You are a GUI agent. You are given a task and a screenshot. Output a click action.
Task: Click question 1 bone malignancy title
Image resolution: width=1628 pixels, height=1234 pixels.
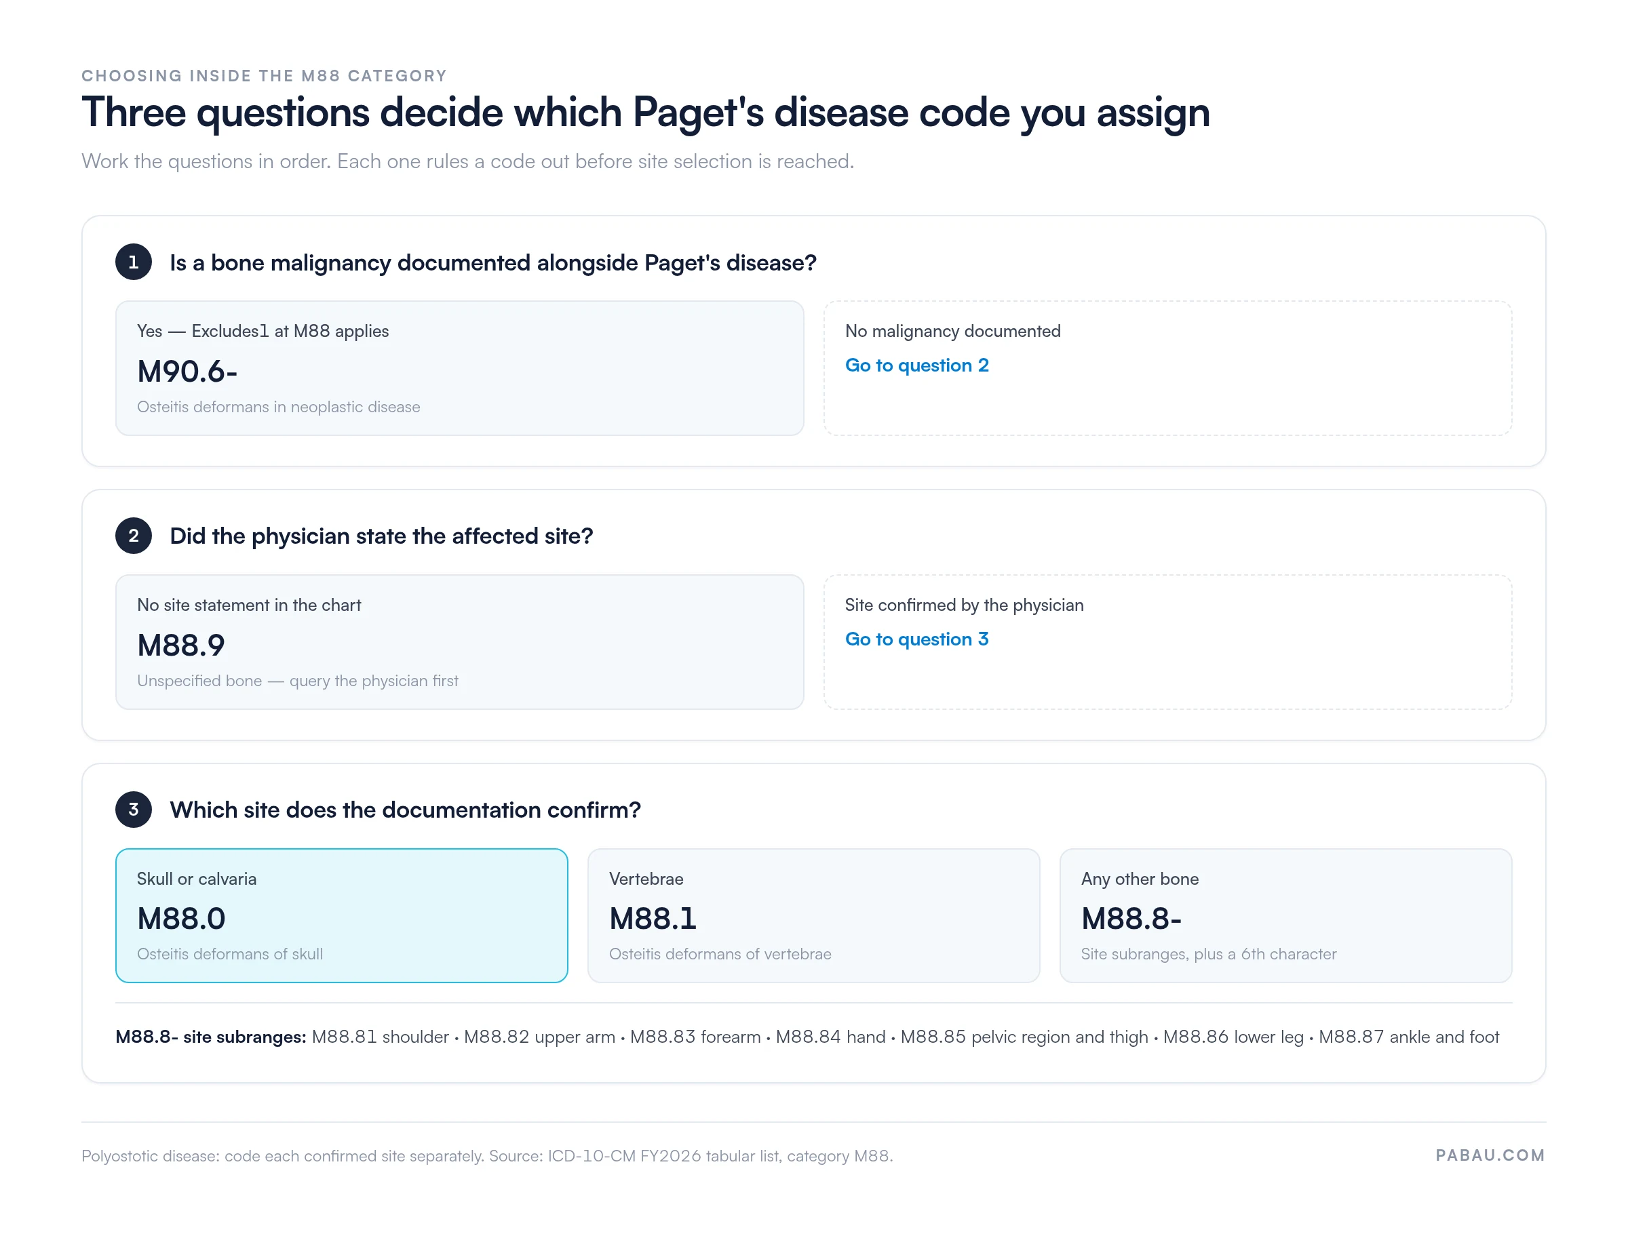pyautogui.click(x=493, y=262)
